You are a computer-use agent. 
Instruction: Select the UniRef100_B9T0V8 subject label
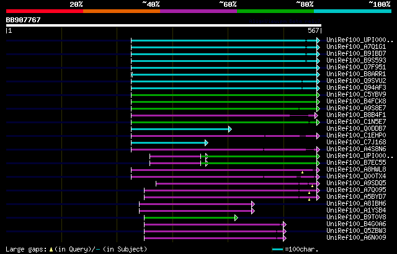point(356,217)
